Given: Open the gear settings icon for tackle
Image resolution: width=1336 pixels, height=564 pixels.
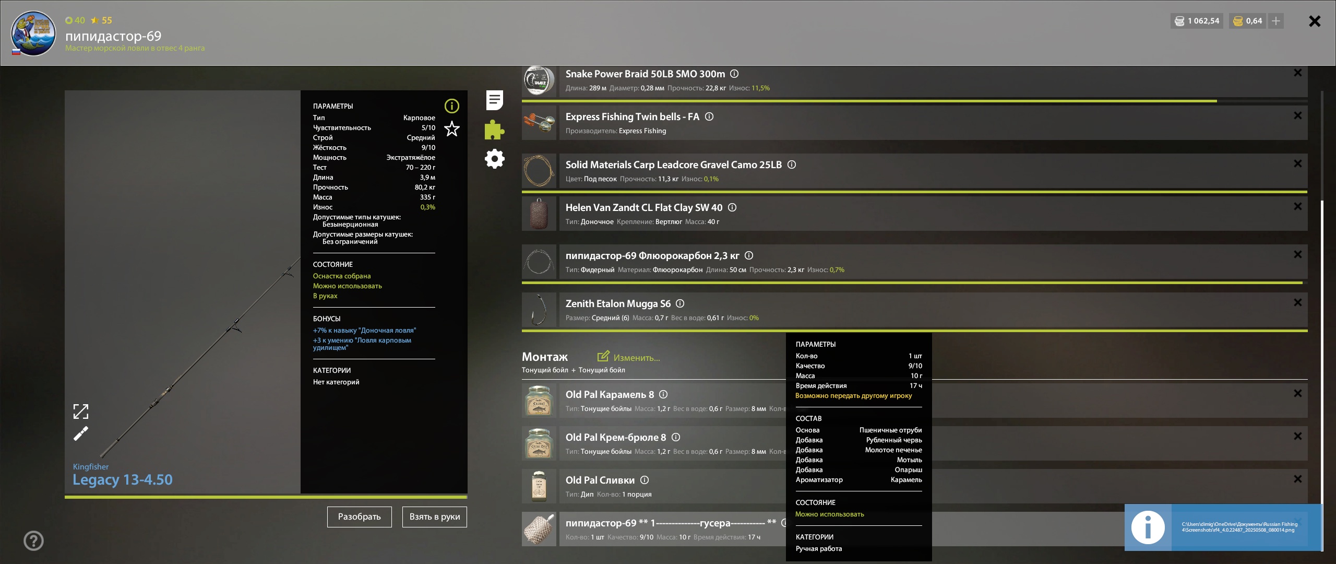Looking at the screenshot, I should coord(494,159).
